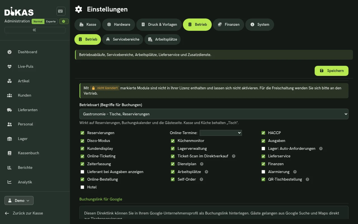This screenshot has width=358, height=224.
Task: Click the help icon next to Dienstplan
Action: coord(202,164)
